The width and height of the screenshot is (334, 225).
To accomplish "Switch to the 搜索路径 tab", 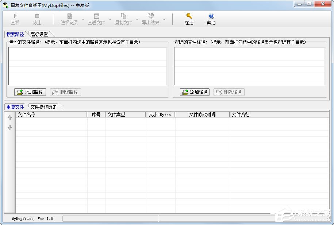I will (x=15, y=34).
